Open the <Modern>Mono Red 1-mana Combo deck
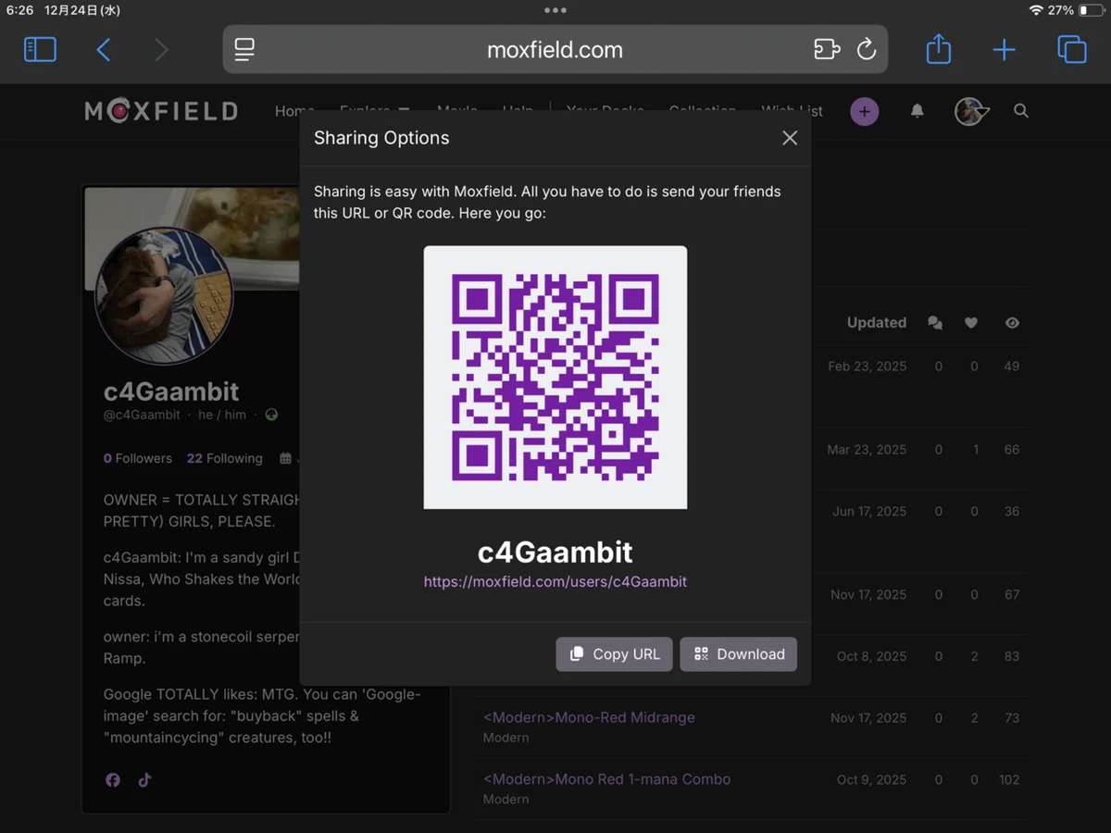1111x833 pixels. click(x=607, y=779)
